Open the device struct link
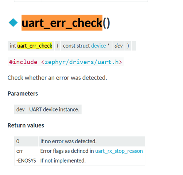 point(98,46)
